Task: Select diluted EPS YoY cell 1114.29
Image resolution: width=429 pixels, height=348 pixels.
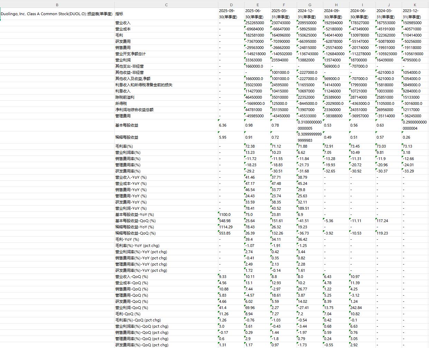Action: pyautogui.click(x=231, y=227)
